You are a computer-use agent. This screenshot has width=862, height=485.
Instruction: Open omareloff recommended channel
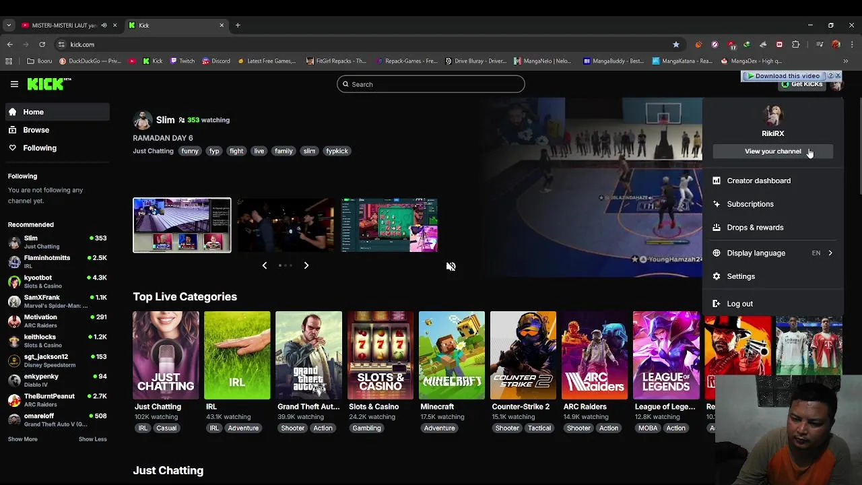coord(57,420)
